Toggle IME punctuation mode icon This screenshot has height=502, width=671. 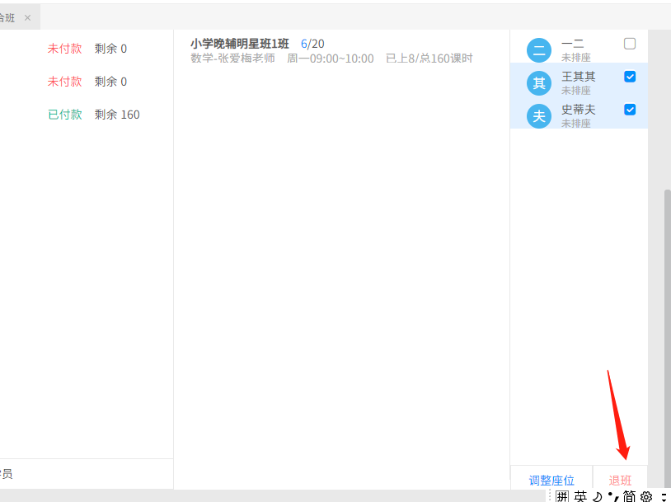click(612, 495)
